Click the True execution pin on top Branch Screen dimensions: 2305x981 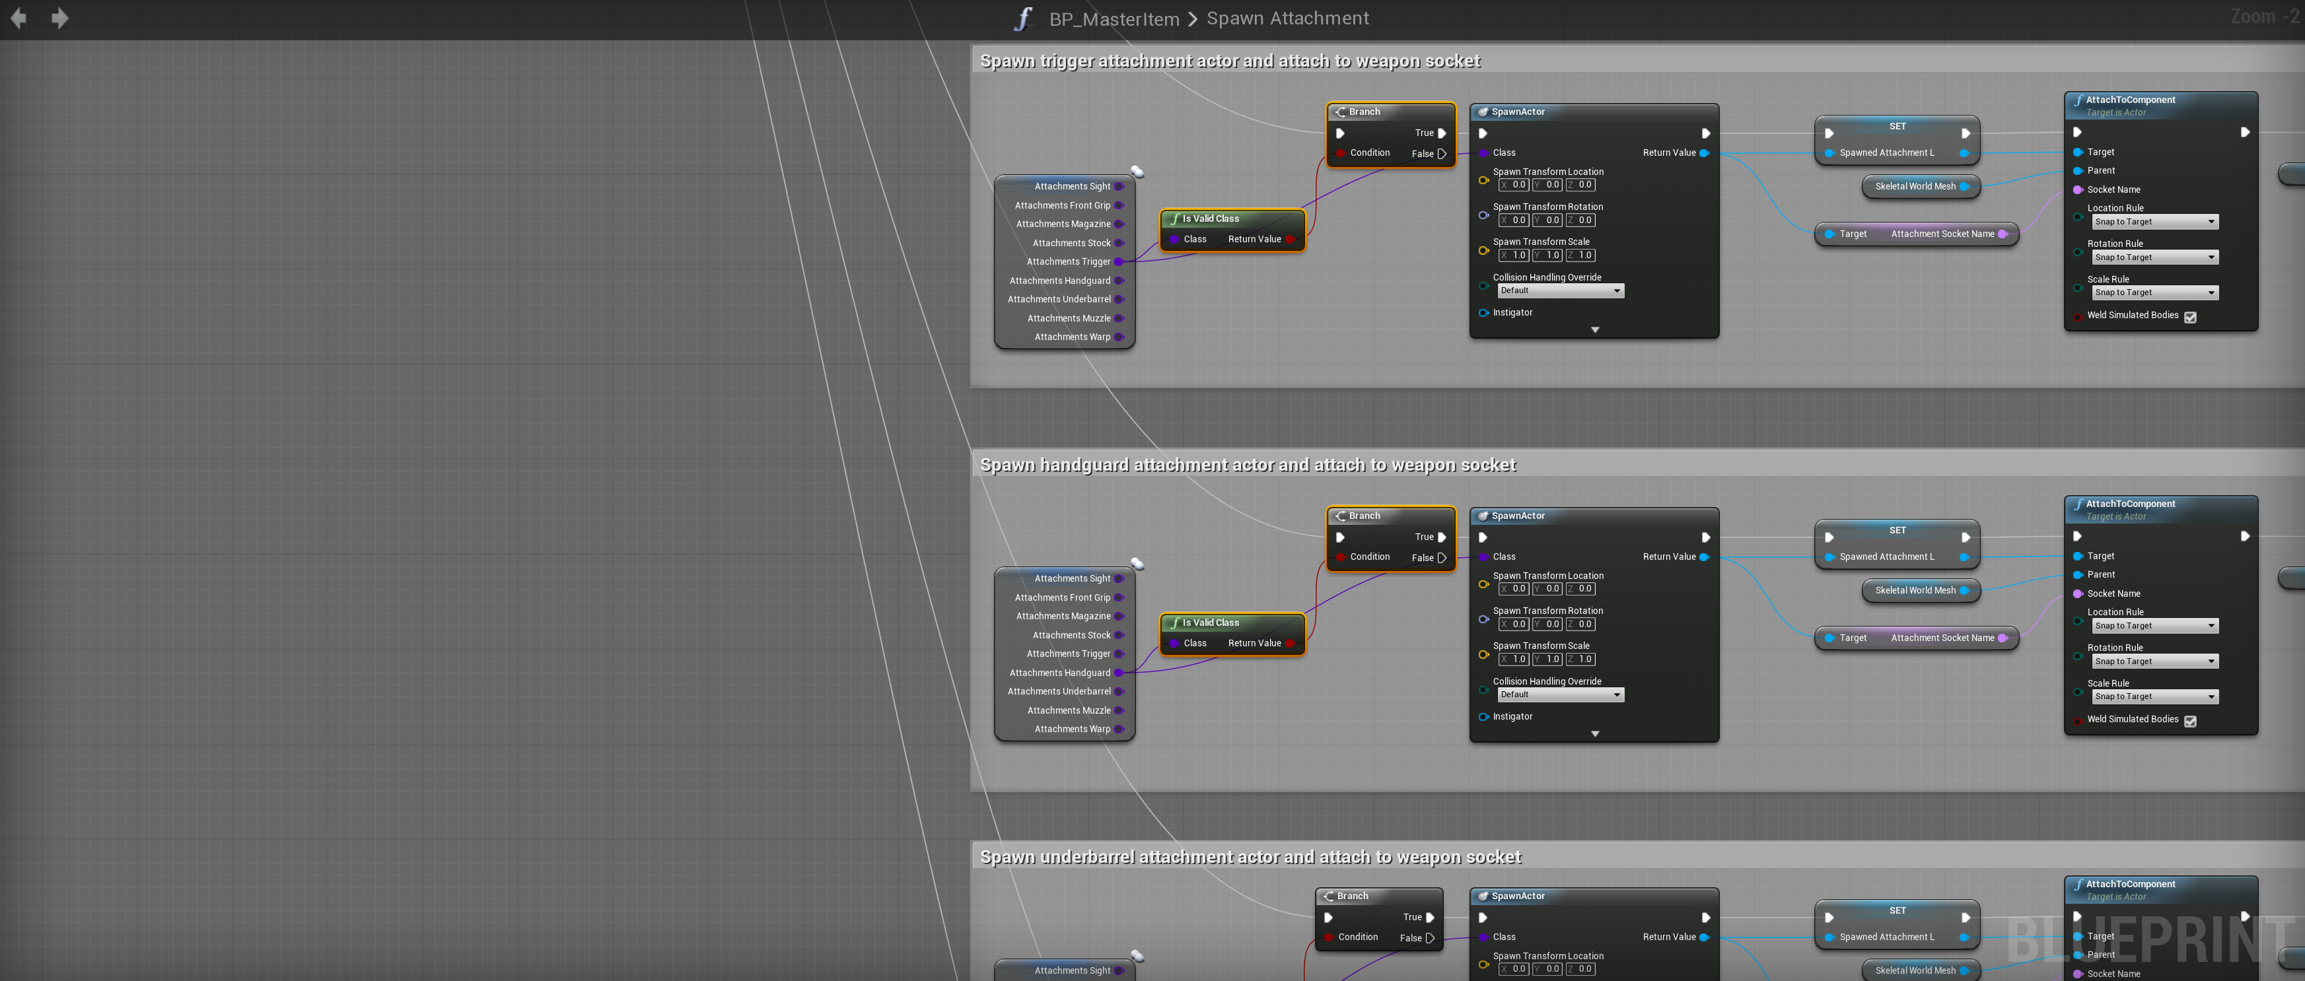point(1442,133)
